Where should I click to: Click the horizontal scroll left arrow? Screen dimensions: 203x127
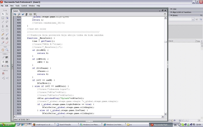(x=15, y=117)
